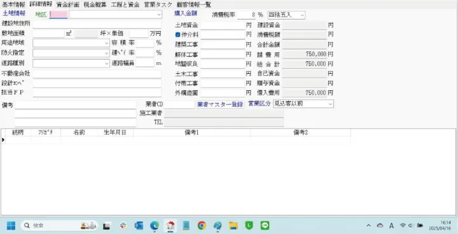Expand the 四捨五入 rounding dropdown
Viewport: 458px width, 234px height.
pyautogui.click(x=302, y=15)
